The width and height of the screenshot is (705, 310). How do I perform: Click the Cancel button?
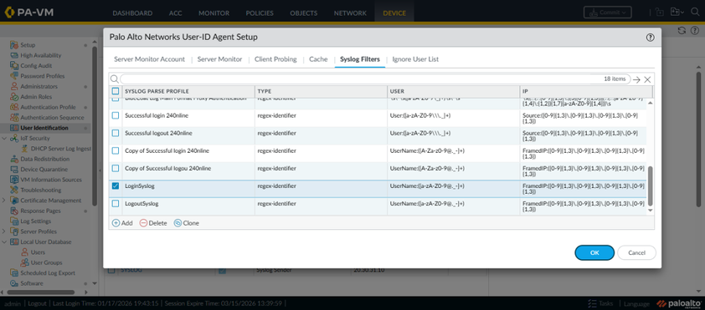tap(636, 252)
